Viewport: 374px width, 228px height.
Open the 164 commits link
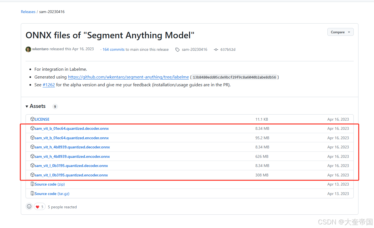[114, 49]
